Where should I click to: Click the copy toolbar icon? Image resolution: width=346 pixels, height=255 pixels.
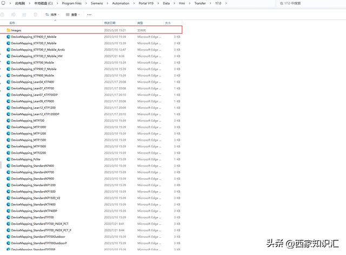pos(13,15)
